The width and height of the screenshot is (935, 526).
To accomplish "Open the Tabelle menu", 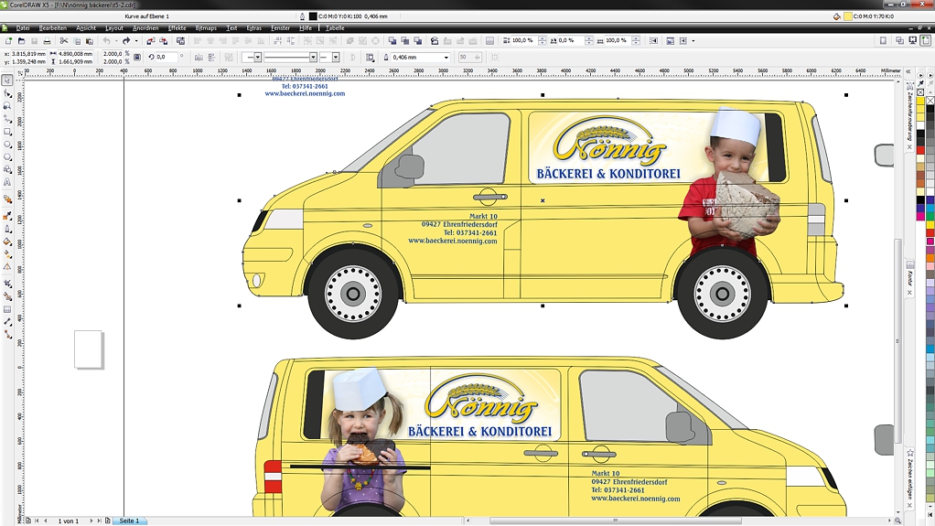I will point(335,28).
